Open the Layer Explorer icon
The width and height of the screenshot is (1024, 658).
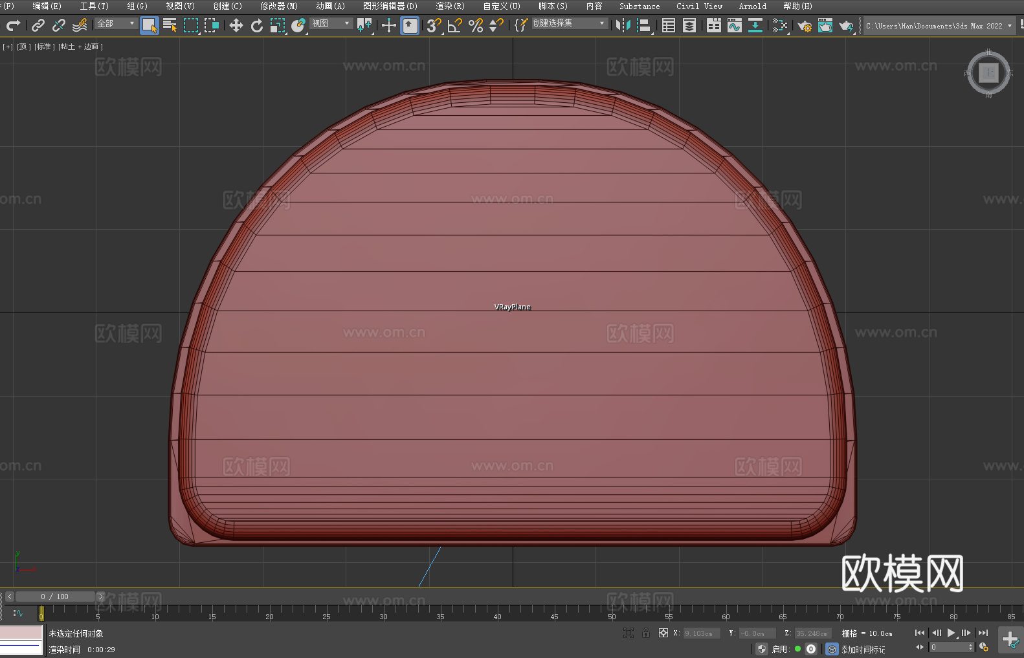click(689, 25)
